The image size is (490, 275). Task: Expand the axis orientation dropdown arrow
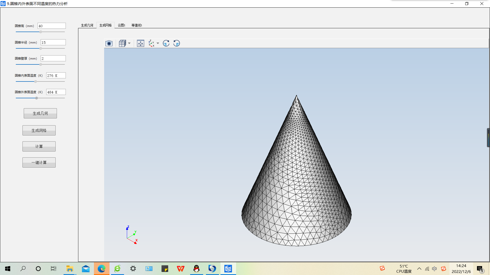click(x=158, y=43)
